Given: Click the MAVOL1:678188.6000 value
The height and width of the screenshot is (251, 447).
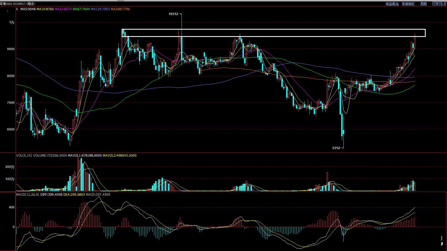Looking at the screenshot, I should 85,156.
